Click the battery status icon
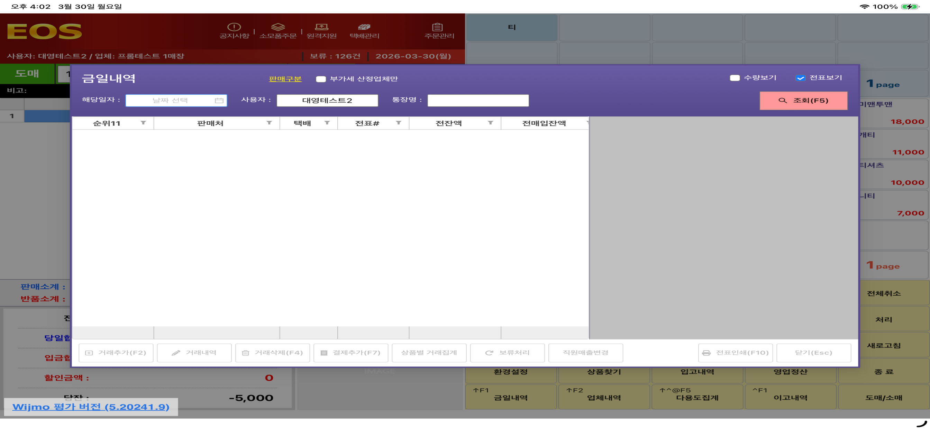This screenshot has width=930, height=429. click(x=910, y=7)
